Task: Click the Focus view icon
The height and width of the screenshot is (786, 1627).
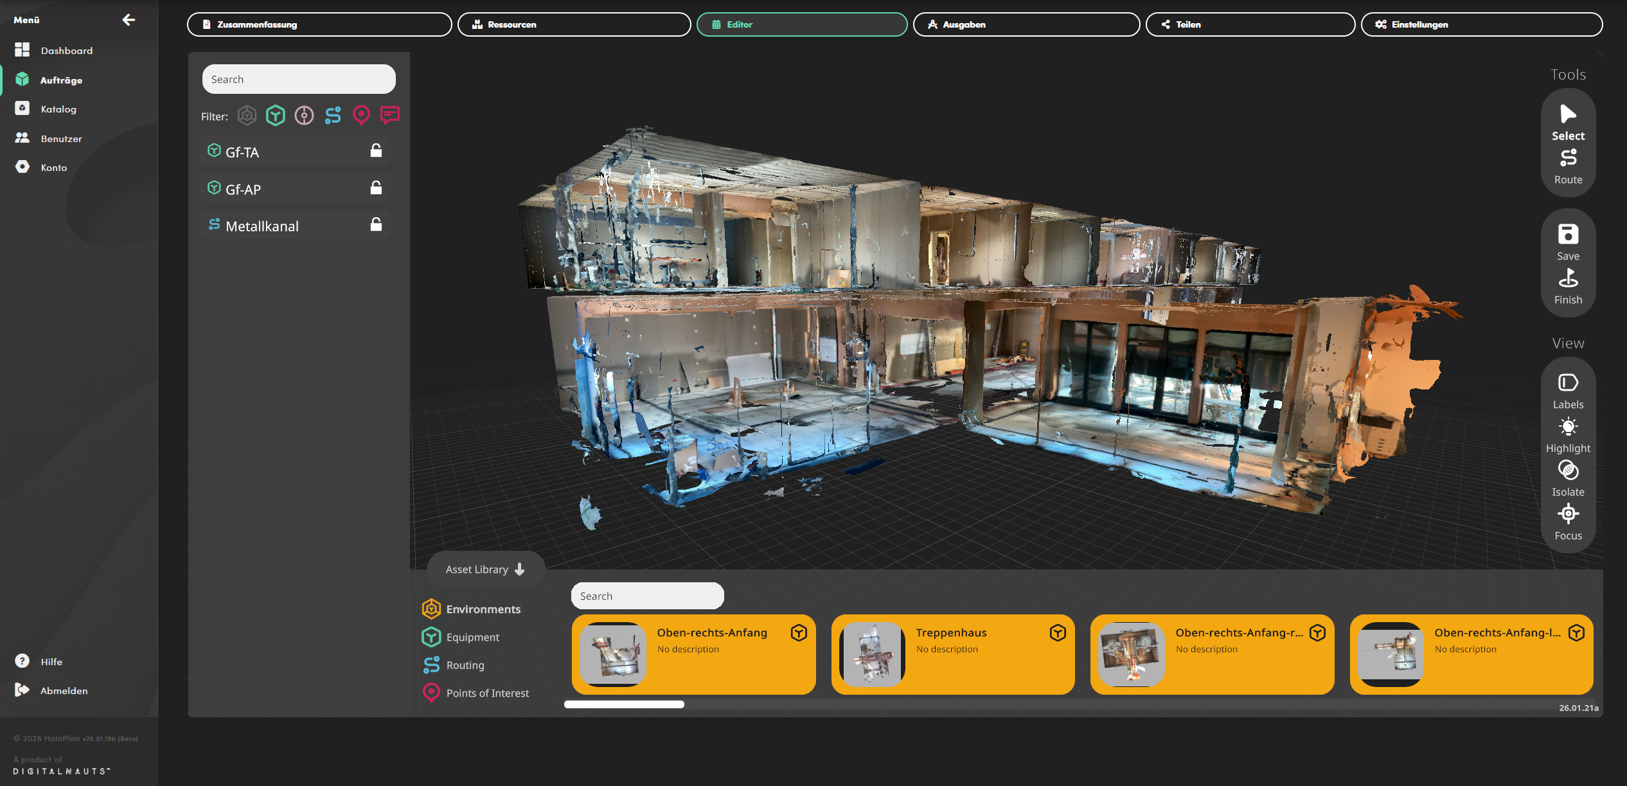Action: (x=1567, y=514)
